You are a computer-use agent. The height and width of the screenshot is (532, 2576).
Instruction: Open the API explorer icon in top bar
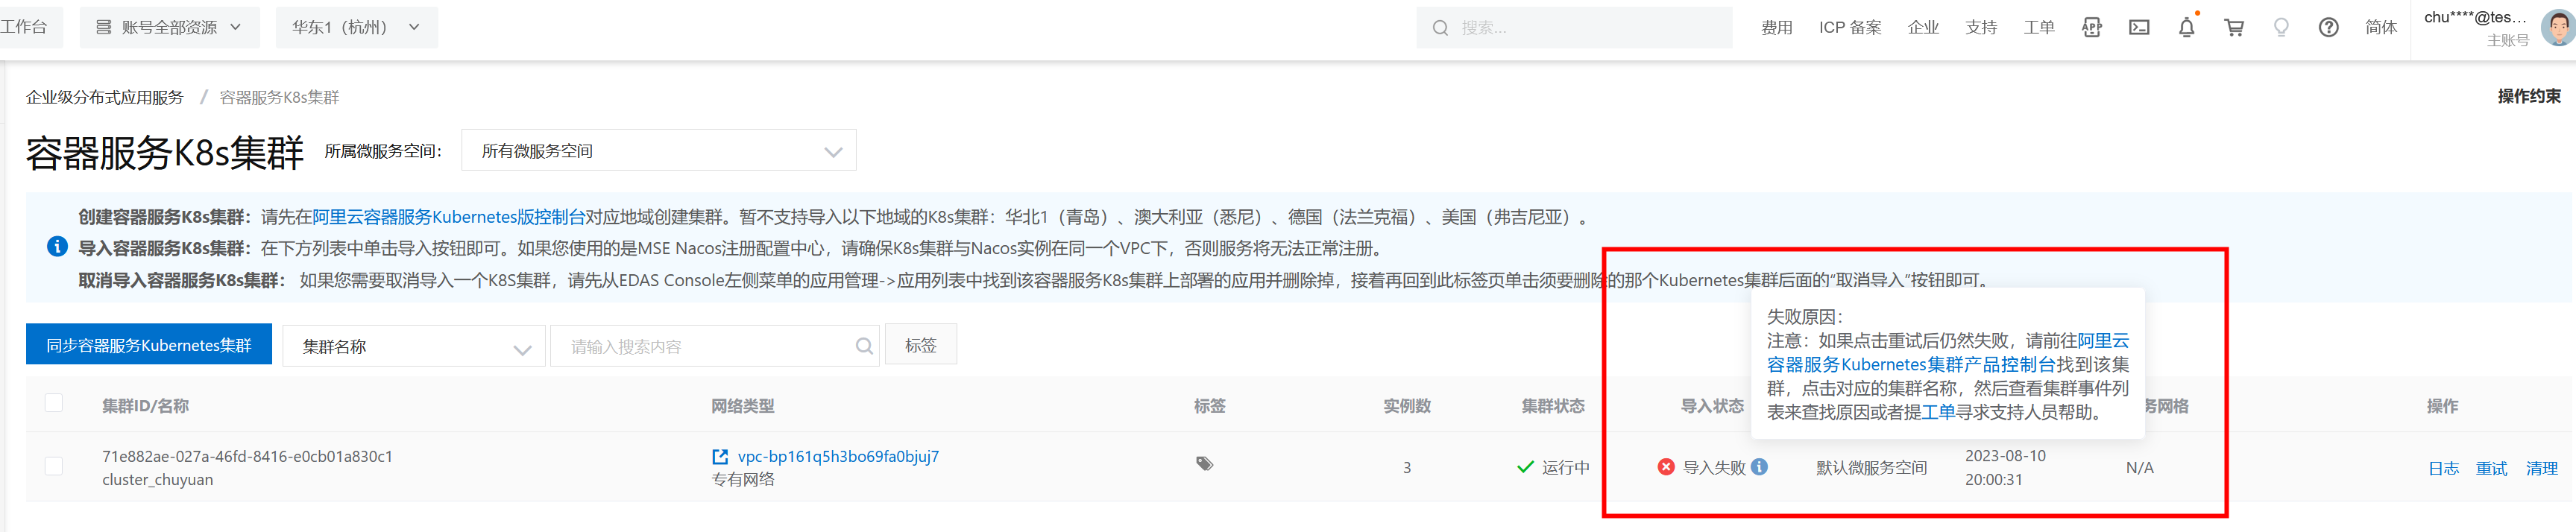(2091, 27)
